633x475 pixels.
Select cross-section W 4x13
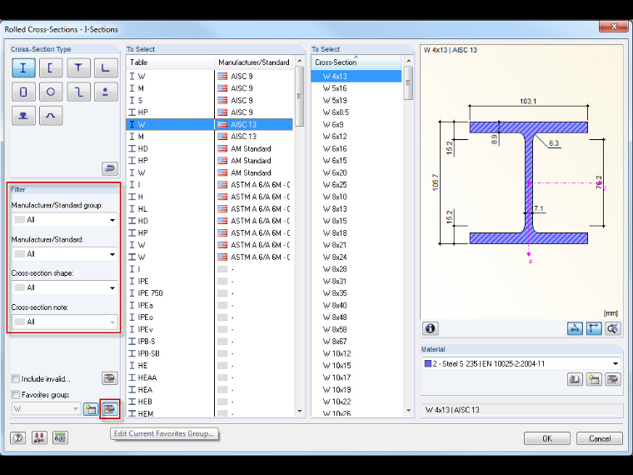(x=356, y=77)
